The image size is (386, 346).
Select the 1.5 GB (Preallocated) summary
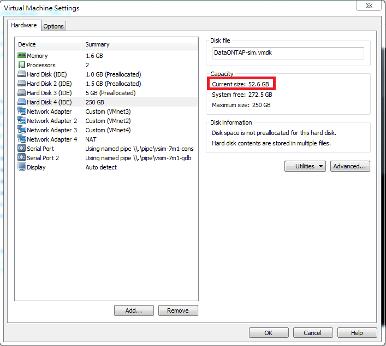click(x=113, y=84)
